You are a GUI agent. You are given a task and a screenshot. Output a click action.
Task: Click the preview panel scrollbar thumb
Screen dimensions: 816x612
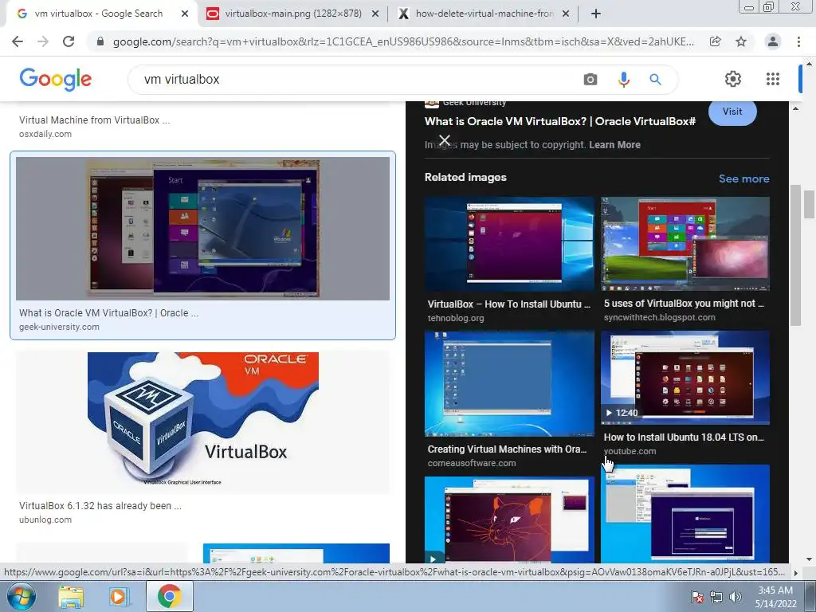795,255
